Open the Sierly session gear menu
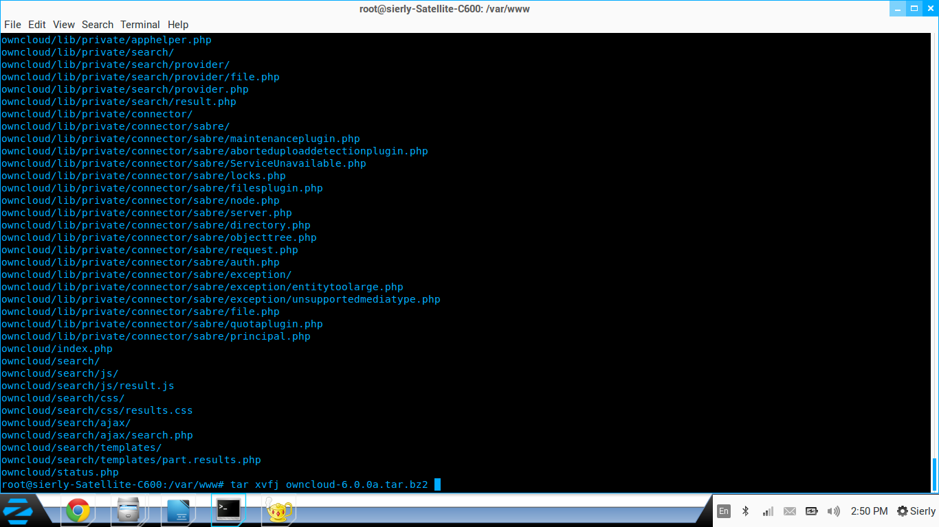This screenshot has height=527, width=939. (x=916, y=511)
